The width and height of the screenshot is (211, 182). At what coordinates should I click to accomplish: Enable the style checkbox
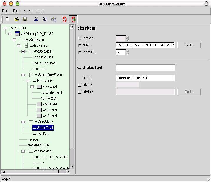coord(80,92)
